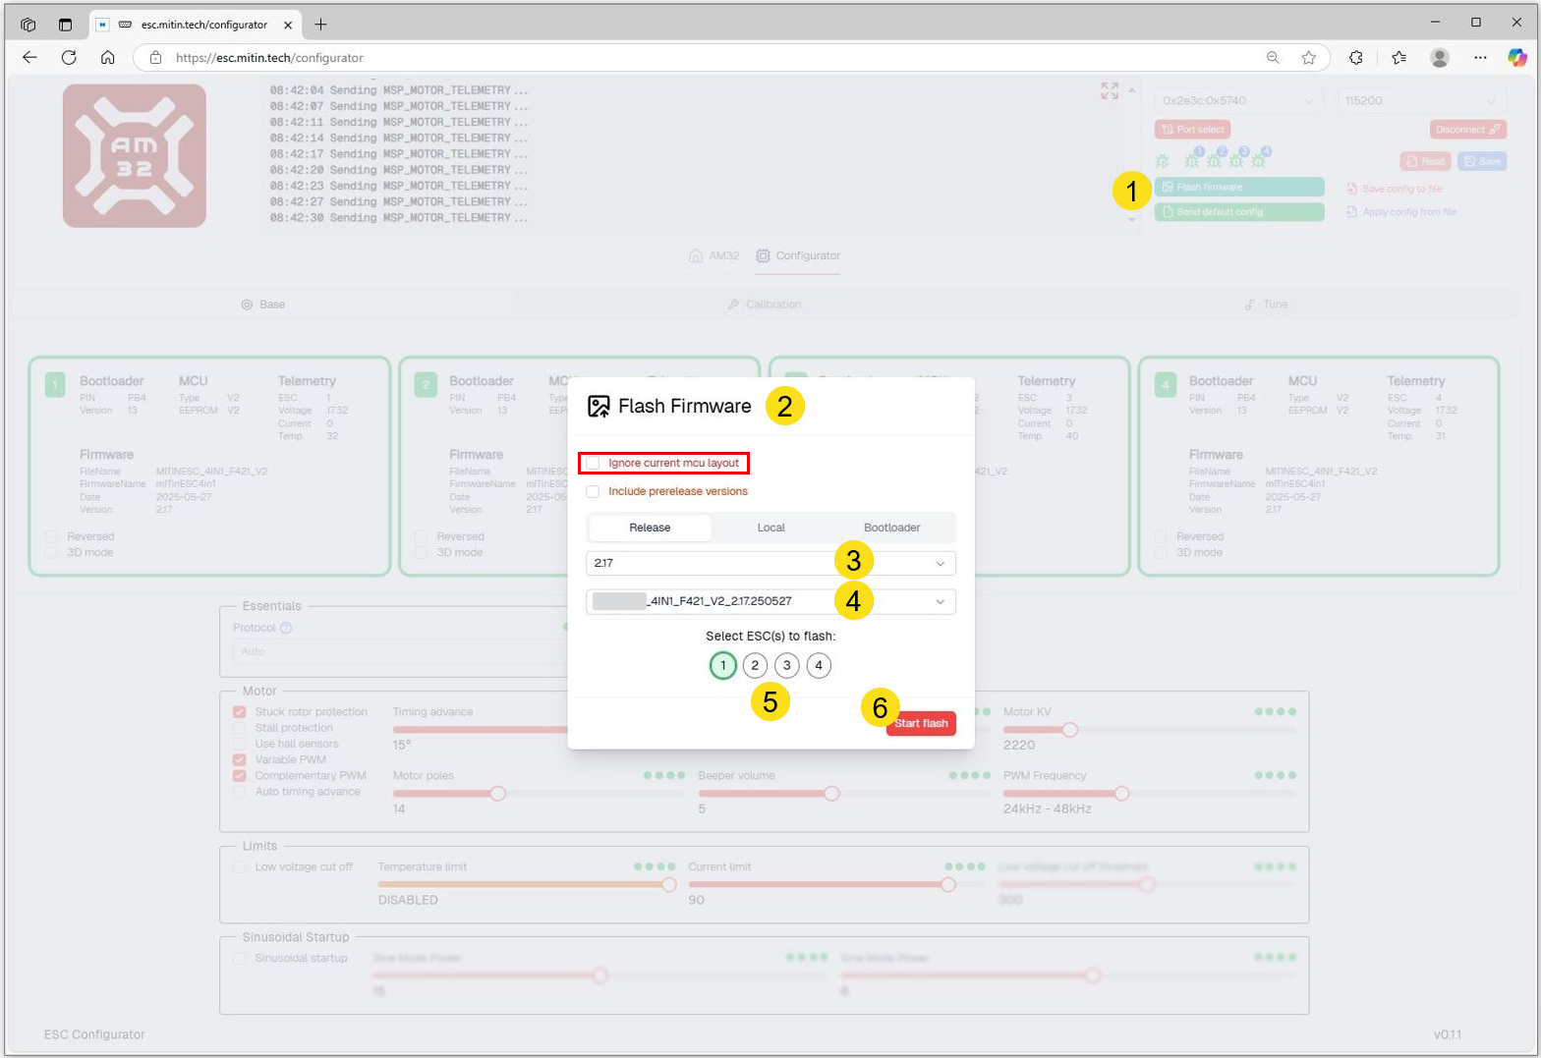1541x1058 pixels.
Task: Open the Configurator navigation tab
Action: pos(798,255)
